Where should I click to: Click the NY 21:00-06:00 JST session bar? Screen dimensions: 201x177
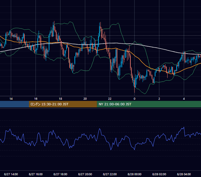pos(149,104)
